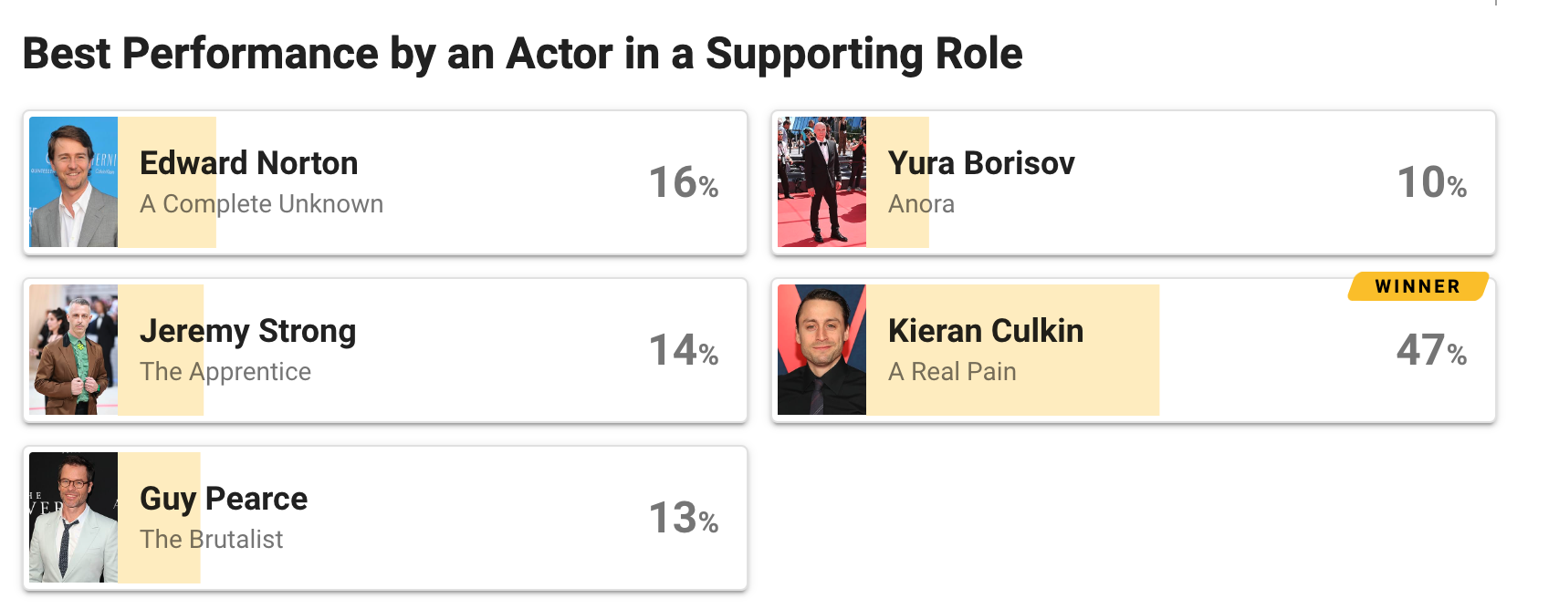1559x609 pixels.
Task: Click the Guy Pearce name link
Action: tap(224, 500)
